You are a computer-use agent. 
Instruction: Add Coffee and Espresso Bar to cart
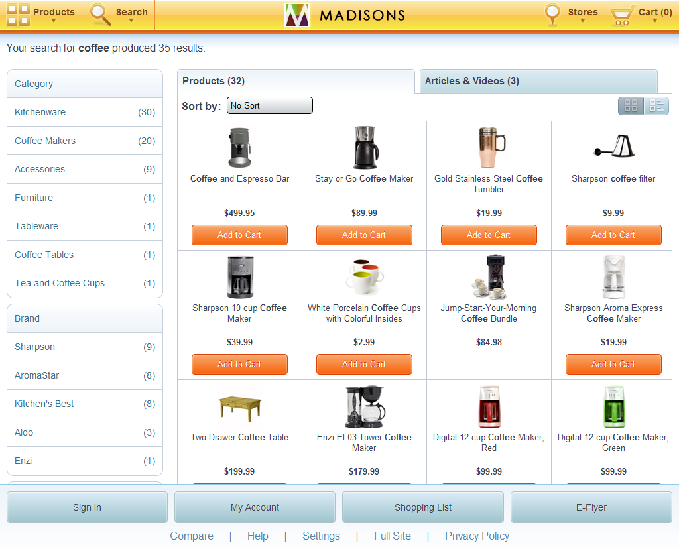pos(239,235)
